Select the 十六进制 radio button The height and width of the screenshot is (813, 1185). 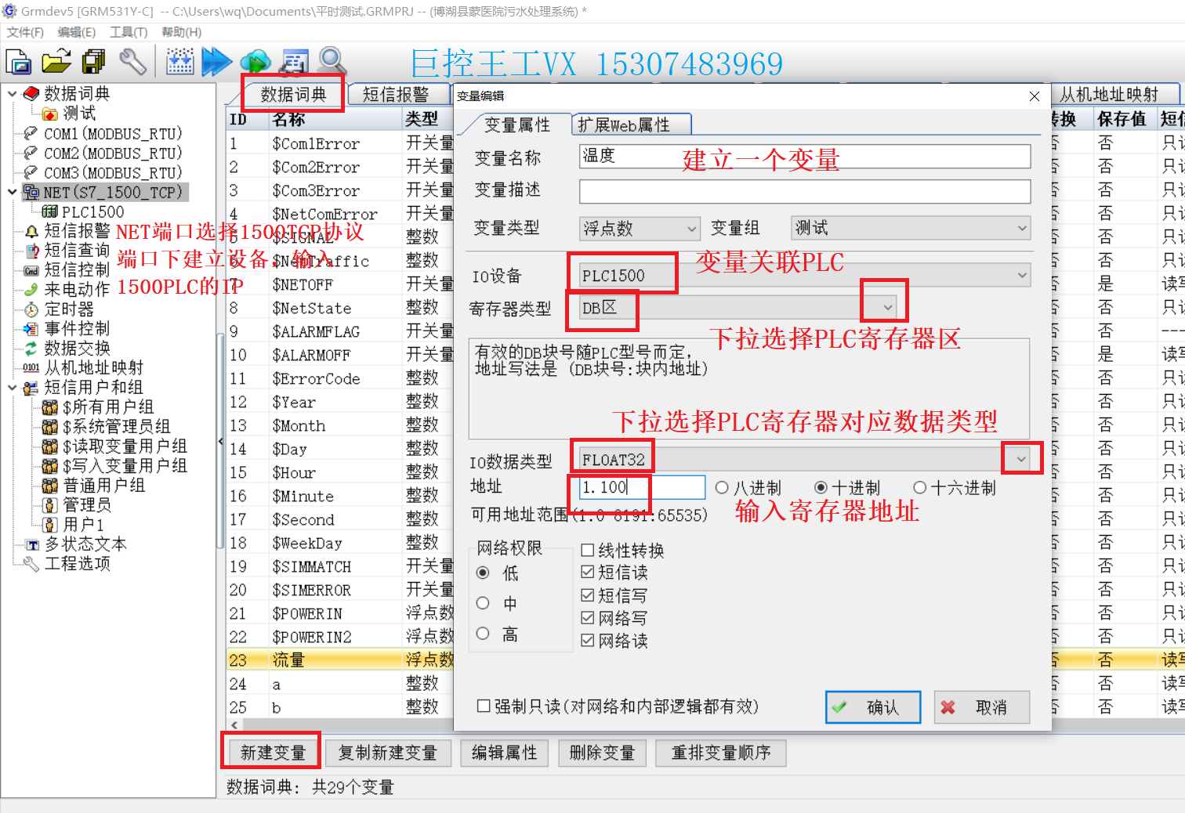tap(920, 488)
